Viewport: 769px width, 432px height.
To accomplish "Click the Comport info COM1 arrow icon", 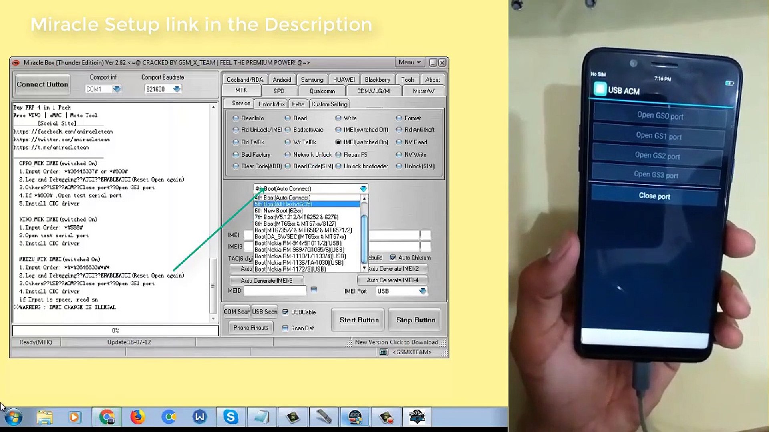I will (117, 89).
